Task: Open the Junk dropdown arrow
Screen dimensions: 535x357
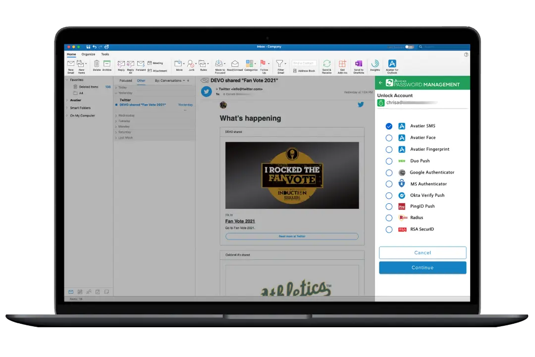Action: [196, 63]
